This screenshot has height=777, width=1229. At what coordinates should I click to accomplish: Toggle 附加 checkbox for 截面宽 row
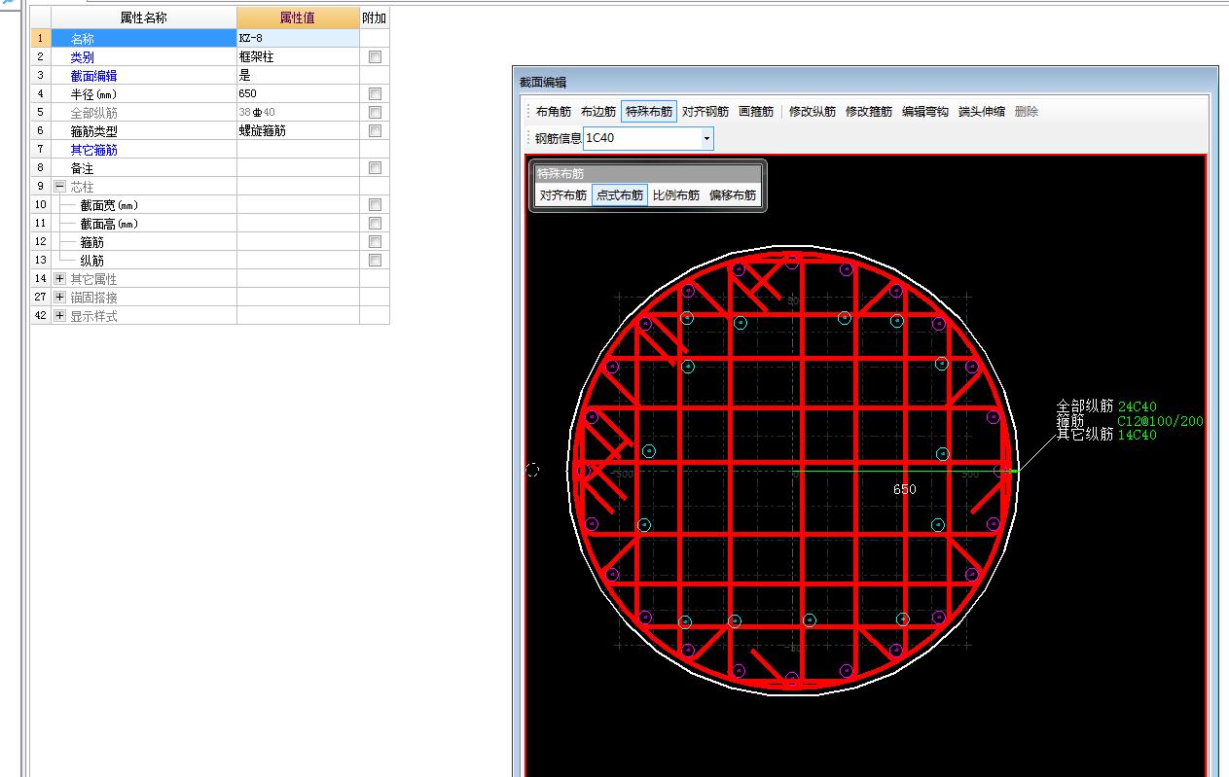click(375, 205)
